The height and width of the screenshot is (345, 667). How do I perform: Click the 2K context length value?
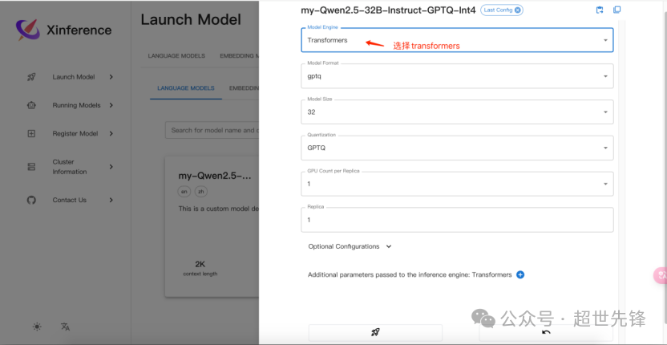pos(200,264)
